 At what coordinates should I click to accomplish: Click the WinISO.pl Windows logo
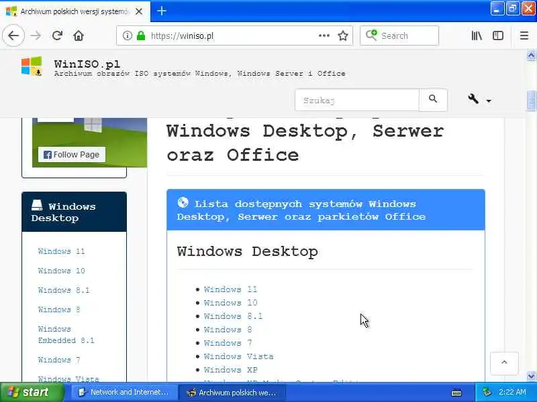point(32,66)
